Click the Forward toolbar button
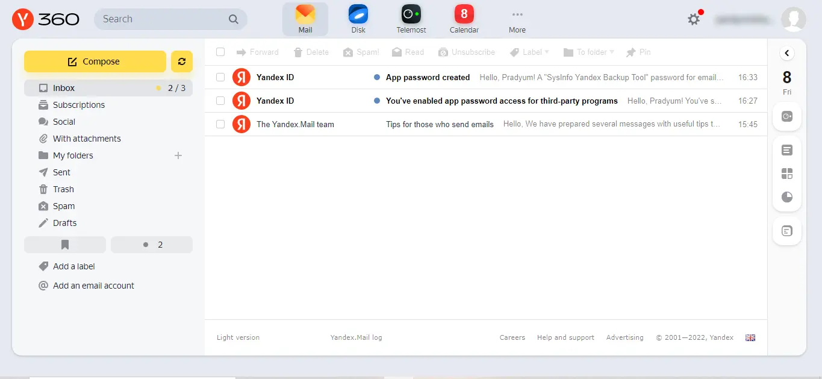The width and height of the screenshot is (822, 379). tap(258, 52)
